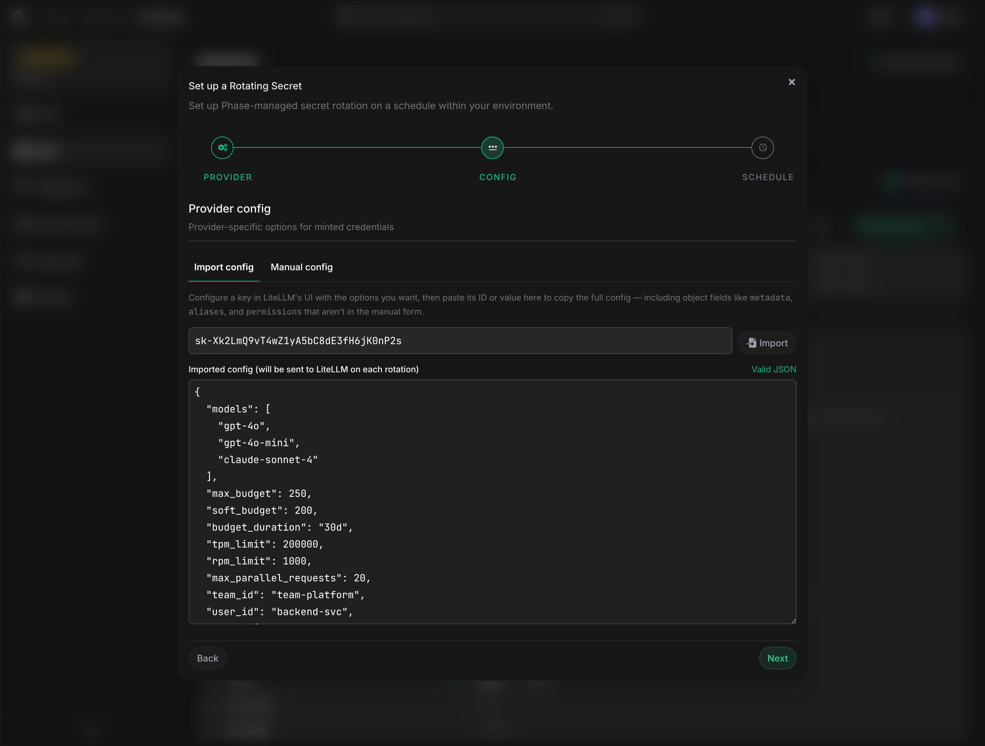Click the PROVIDER step label

click(228, 177)
